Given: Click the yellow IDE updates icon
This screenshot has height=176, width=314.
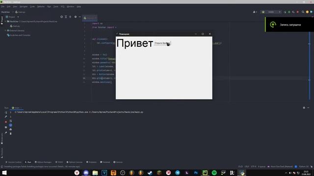Looking at the screenshot, I should [x=307, y=12].
